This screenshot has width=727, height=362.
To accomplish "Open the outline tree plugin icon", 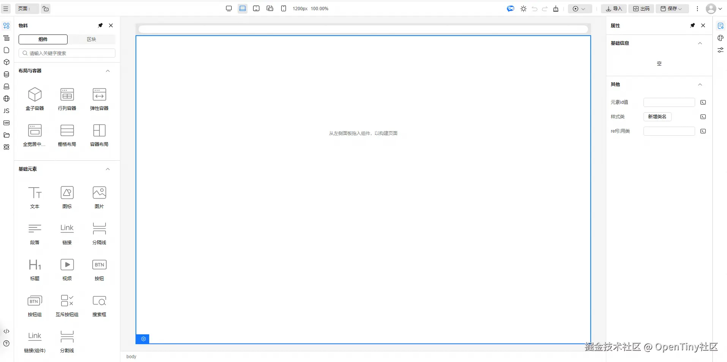I will pos(6,38).
